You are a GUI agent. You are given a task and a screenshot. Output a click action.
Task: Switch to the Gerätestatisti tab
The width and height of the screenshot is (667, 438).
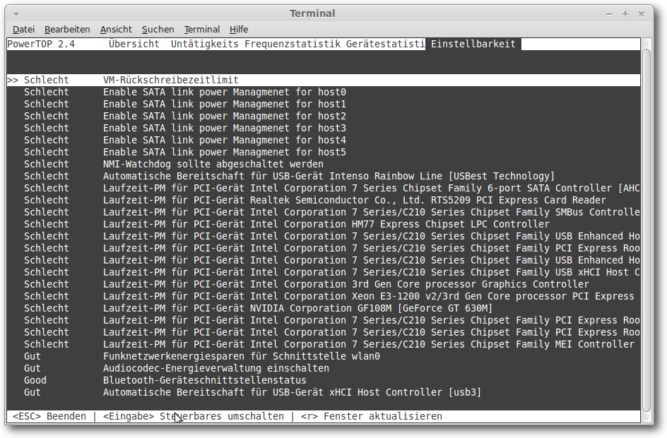pos(385,44)
